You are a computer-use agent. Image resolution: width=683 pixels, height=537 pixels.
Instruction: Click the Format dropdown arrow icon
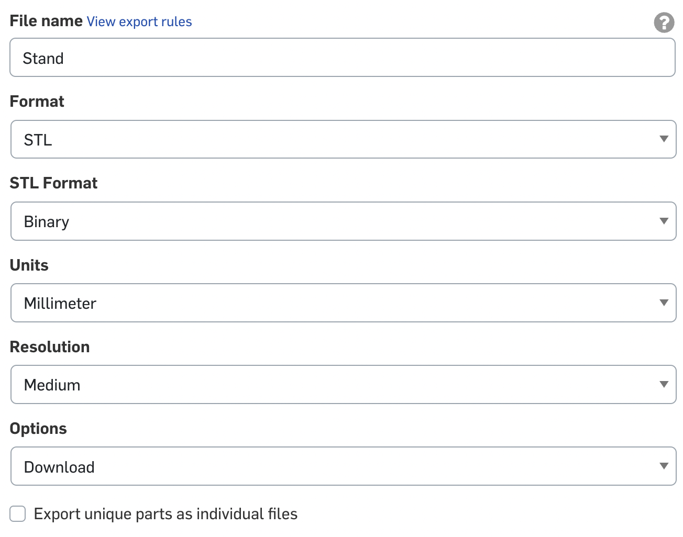pos(664,139)
